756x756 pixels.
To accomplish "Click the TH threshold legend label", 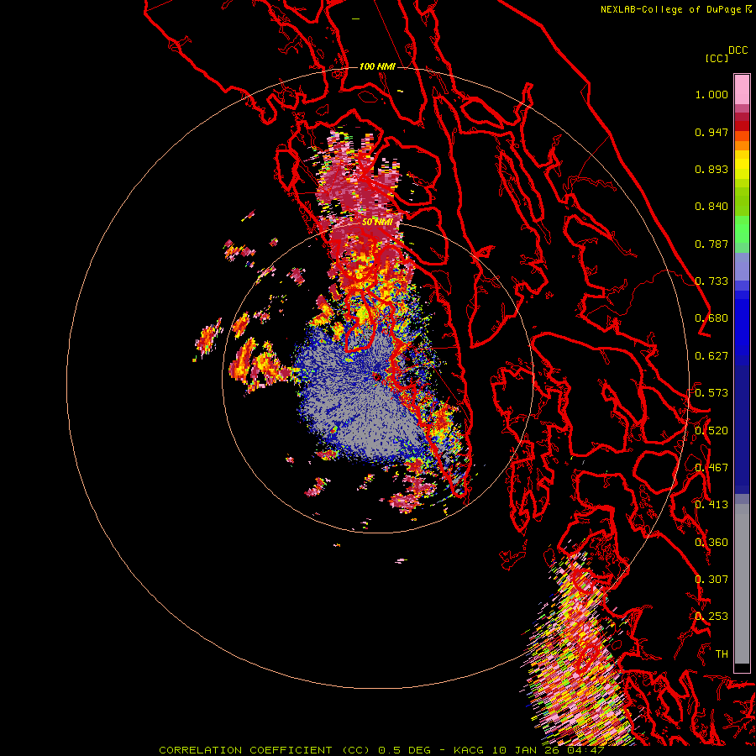I will pyautogui.click(x=722, y=654).
